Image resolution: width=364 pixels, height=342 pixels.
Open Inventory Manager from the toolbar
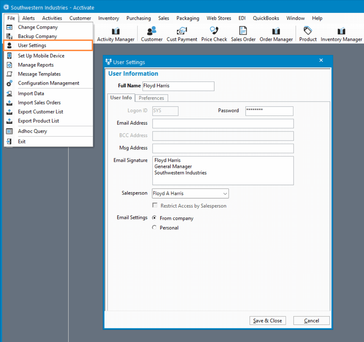341,35
